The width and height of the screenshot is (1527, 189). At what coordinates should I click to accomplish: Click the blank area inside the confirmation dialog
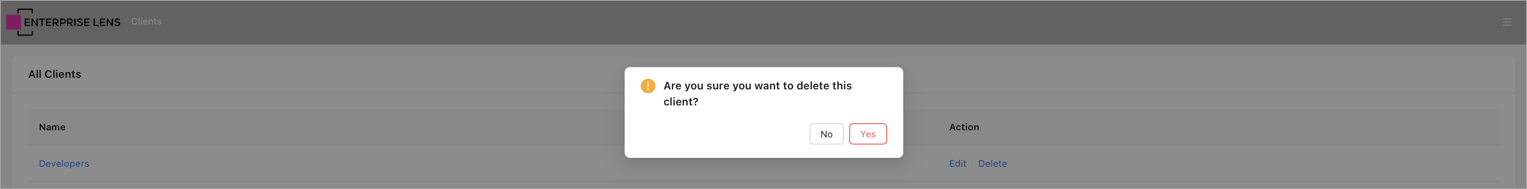tap(711, 136)
